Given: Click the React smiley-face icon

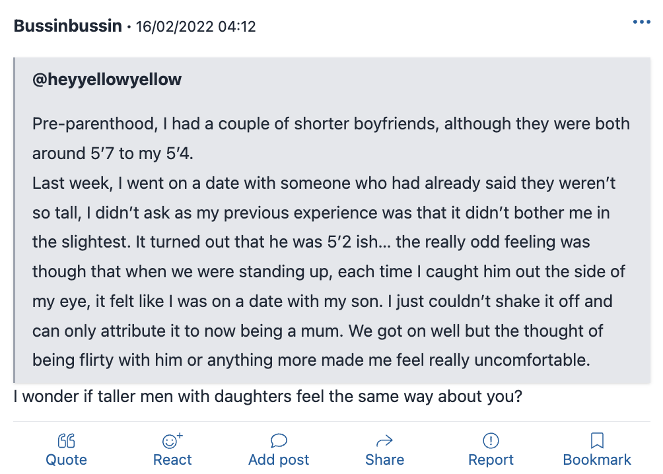Looking at the screenshot, I should click(x=172, y=440).
